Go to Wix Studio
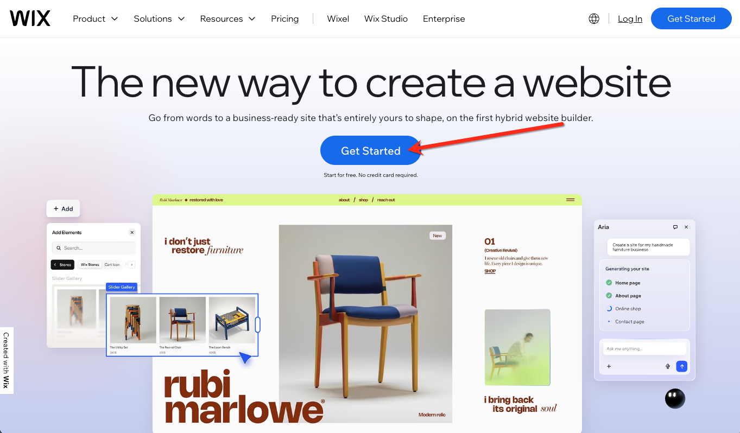 click(x=386, y=18)
